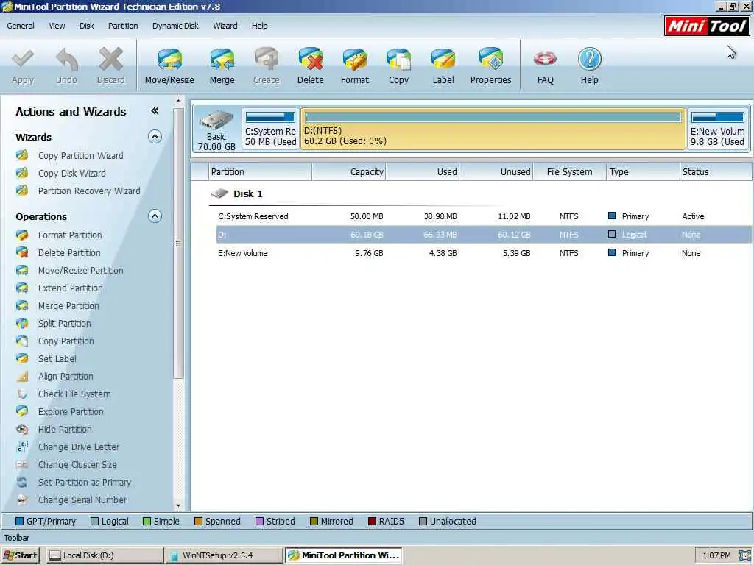Image resolution: width=754 pixels, height=565 pixels.
Task: Click the RAID5 red legend swatch
Action: tap(372, 522)
